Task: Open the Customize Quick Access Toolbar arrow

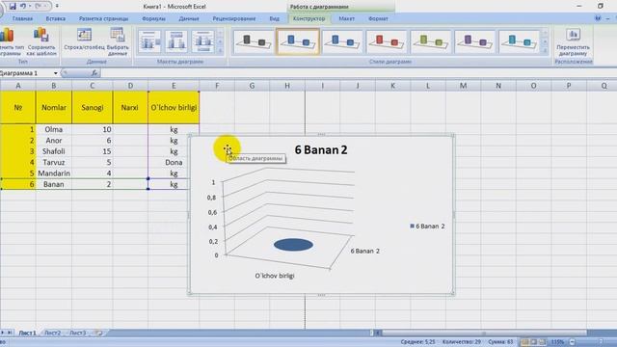Action: (57, 7)
